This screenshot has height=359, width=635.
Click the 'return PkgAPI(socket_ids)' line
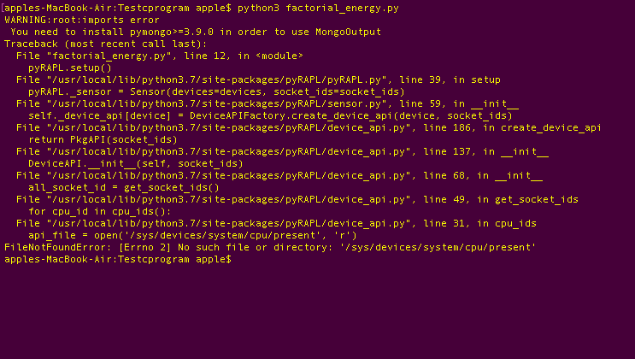click(x=103, y=139)
